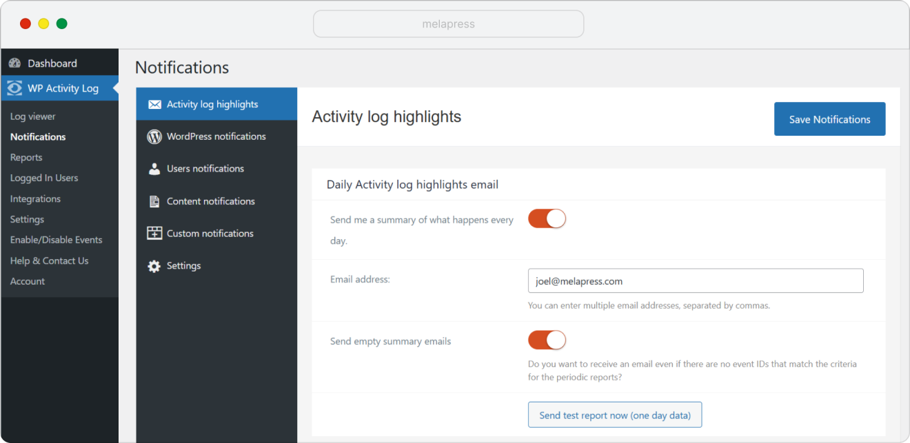Switch to Content notifications tab
The height and width of the screenshot is (443, 910).
point(216,201)
